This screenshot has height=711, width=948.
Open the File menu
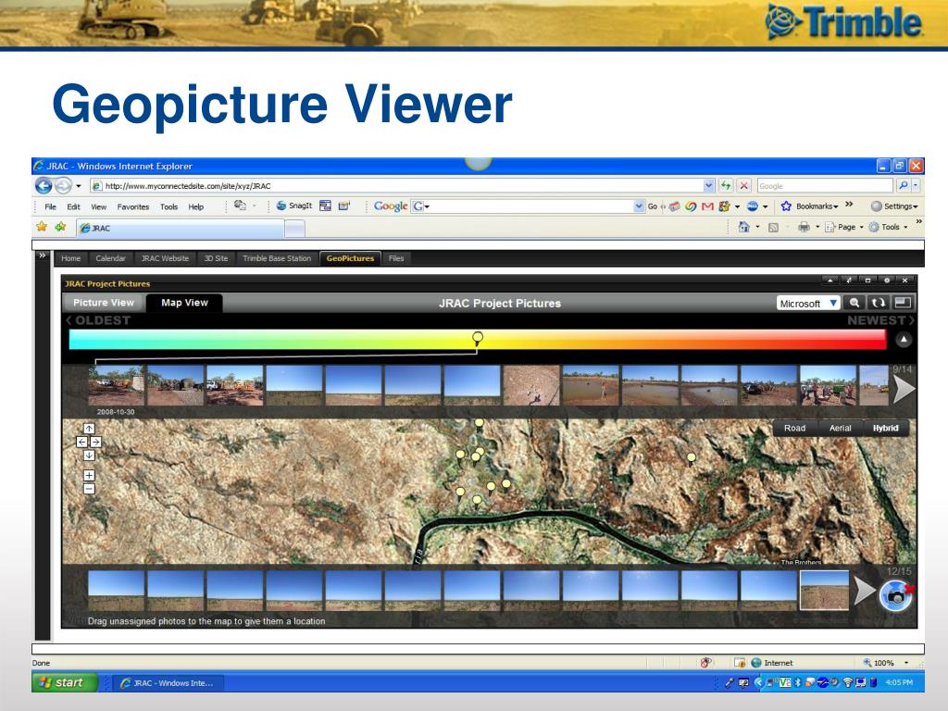point(50,206)
